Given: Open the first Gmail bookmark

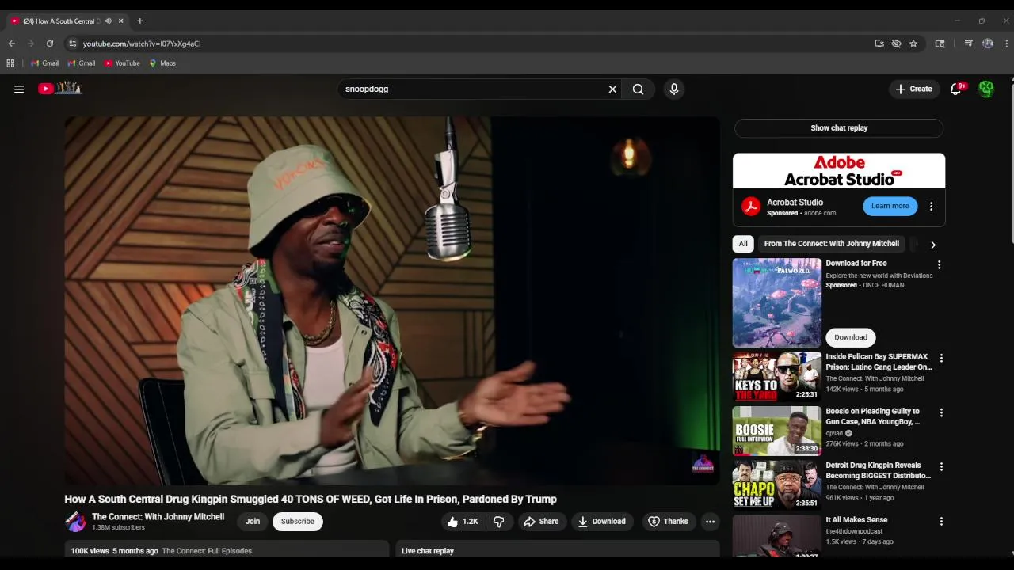Looking at the screenshot, I should tap(45, 63).
